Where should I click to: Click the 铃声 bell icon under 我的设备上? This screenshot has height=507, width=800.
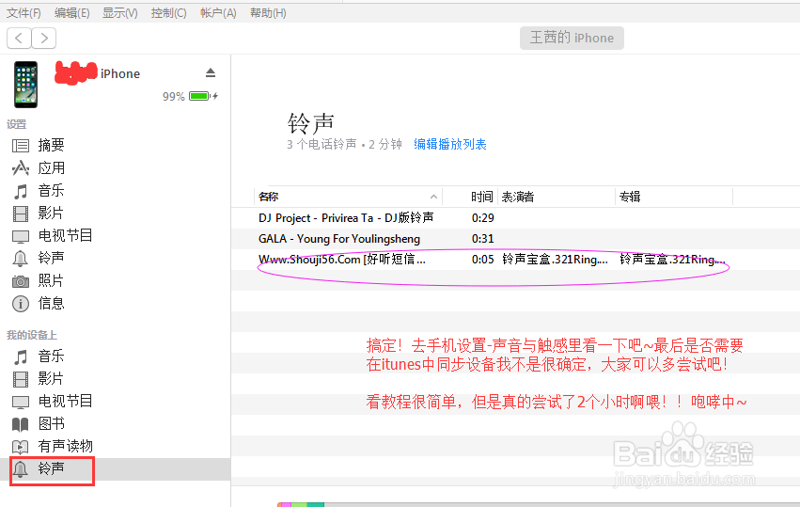coord(21,468)
